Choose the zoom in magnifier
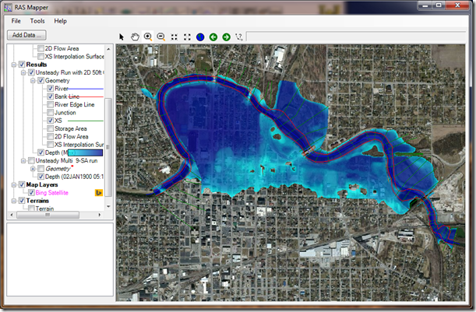Viewport: 476px width, 312px height. coord(148,37)
